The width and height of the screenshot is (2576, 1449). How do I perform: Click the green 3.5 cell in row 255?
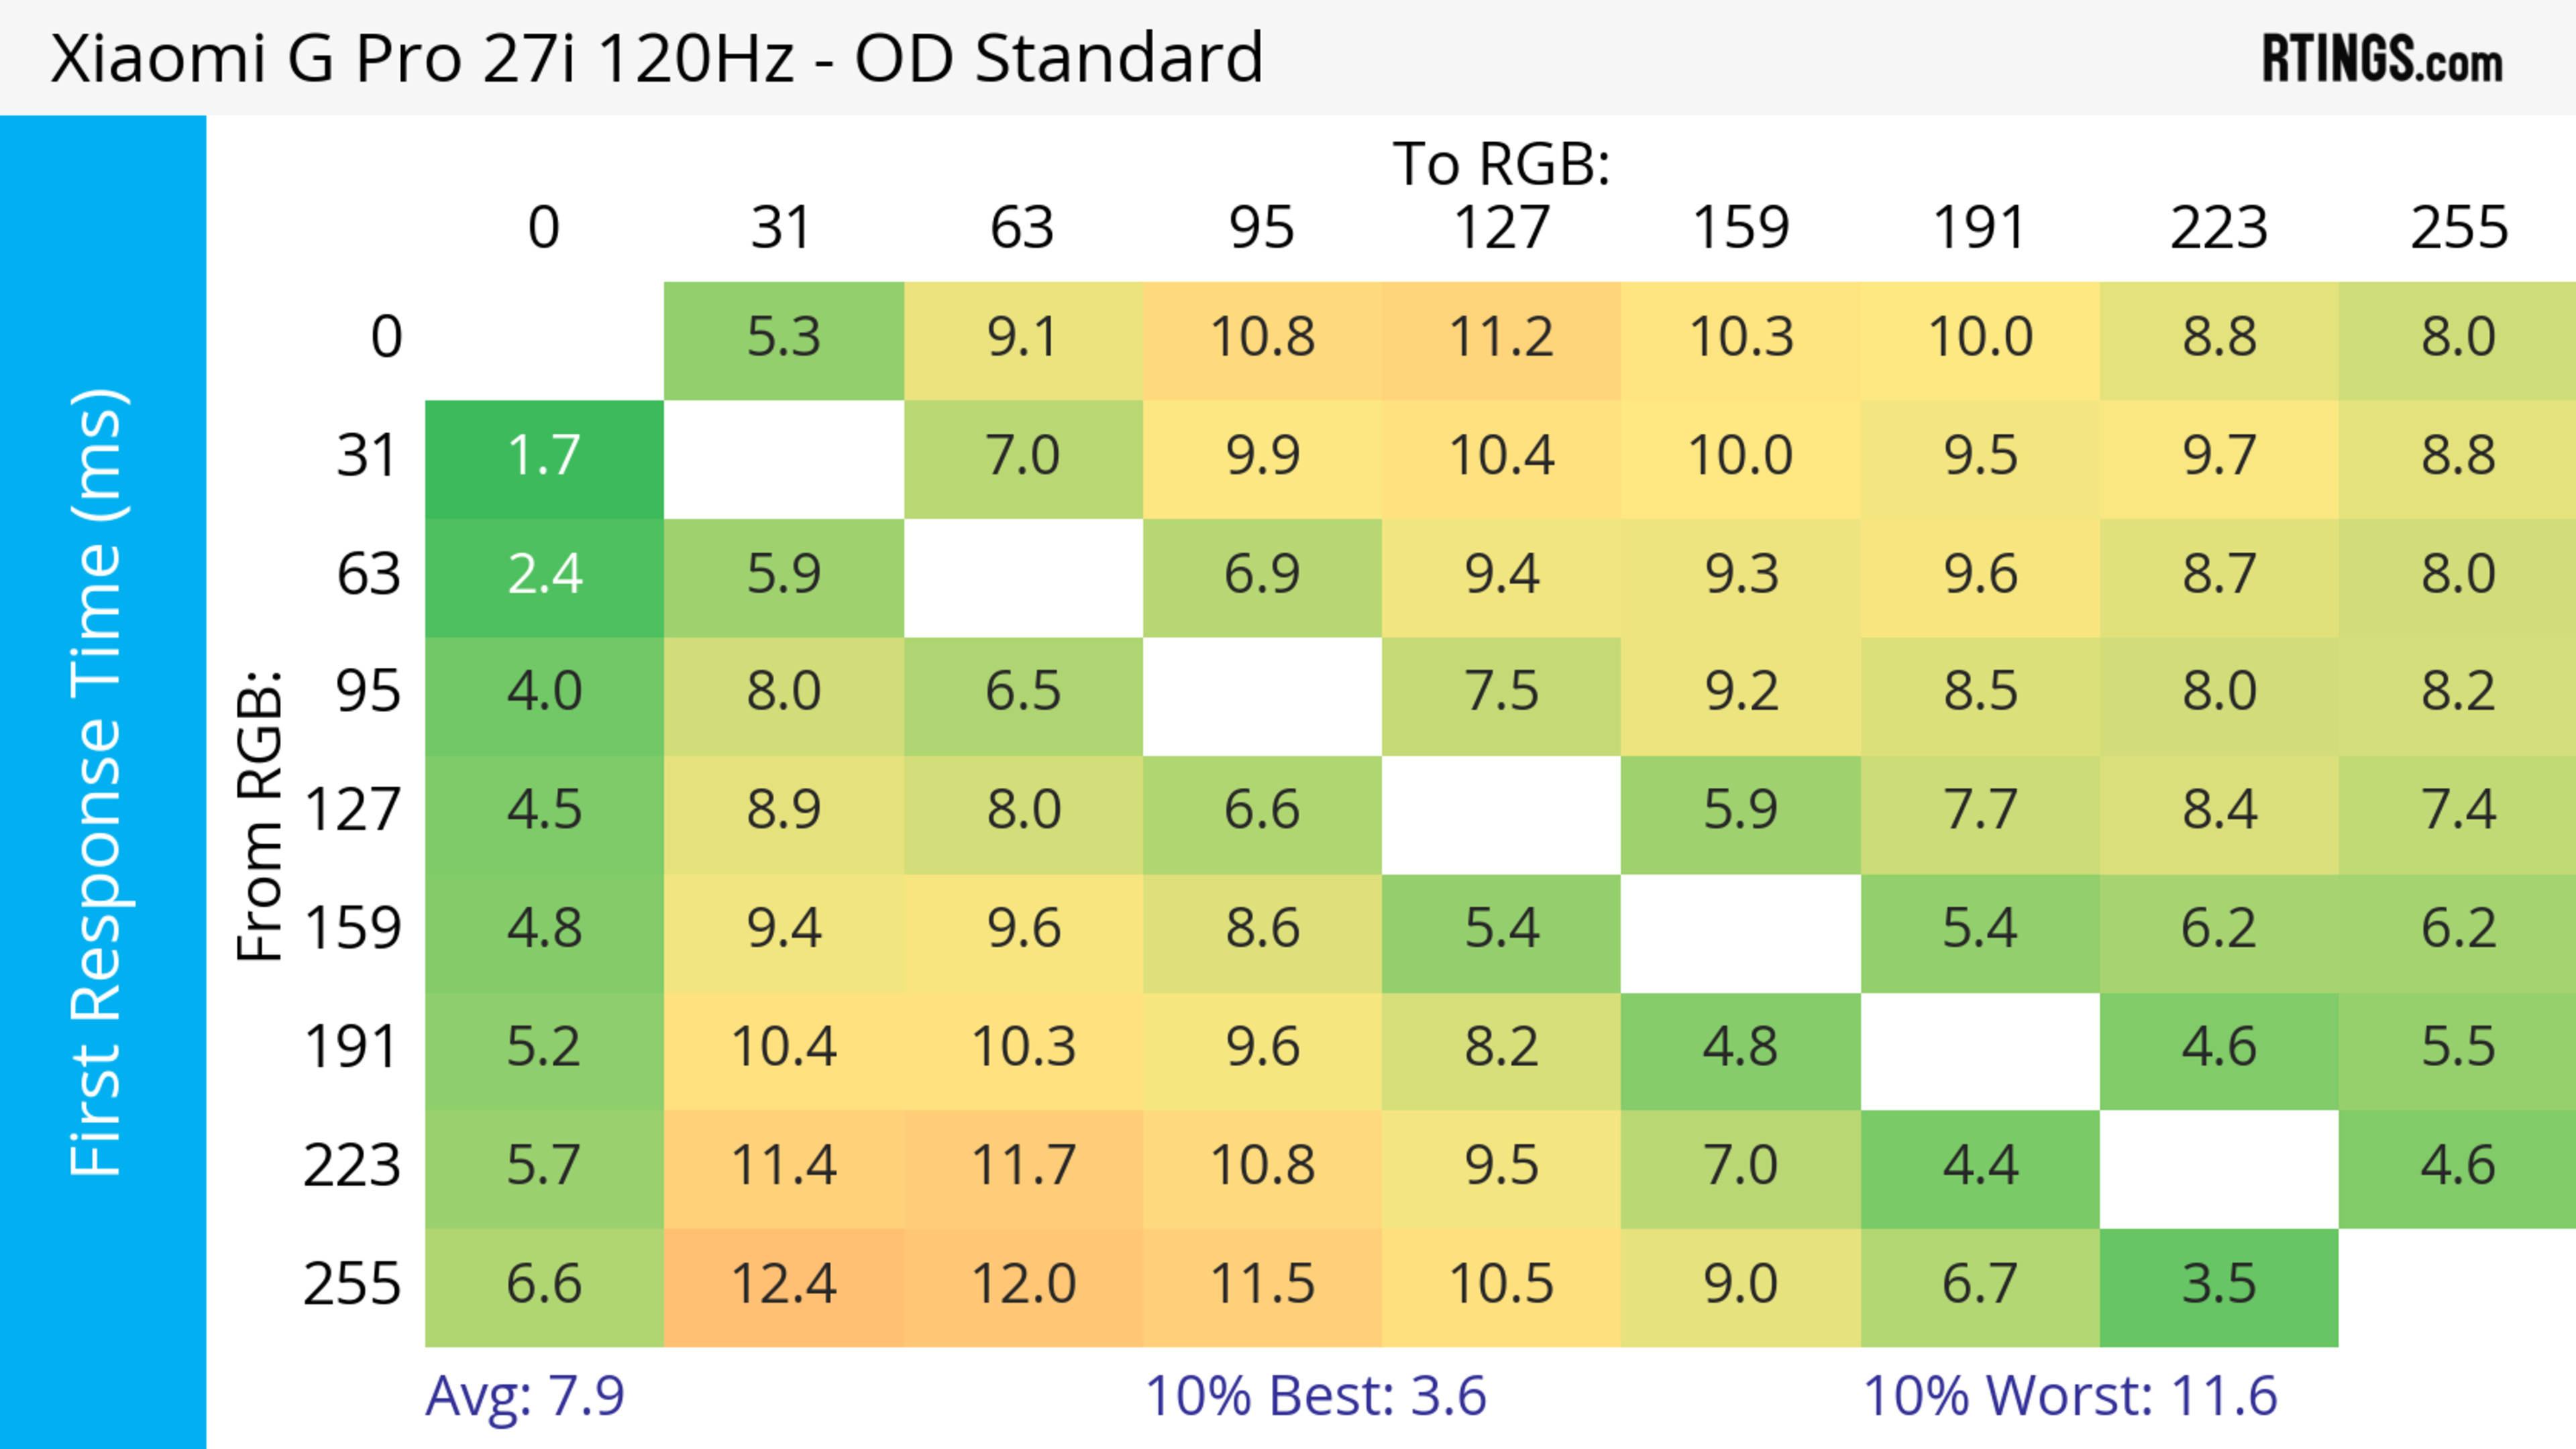(x=2218, y=1284)
